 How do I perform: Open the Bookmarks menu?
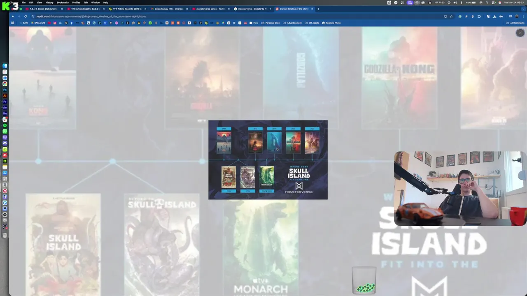pyautogui.click(x=63, y=2)
